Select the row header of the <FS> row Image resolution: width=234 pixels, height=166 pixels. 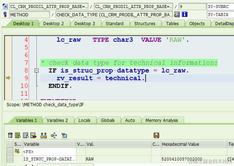[10, 152]
